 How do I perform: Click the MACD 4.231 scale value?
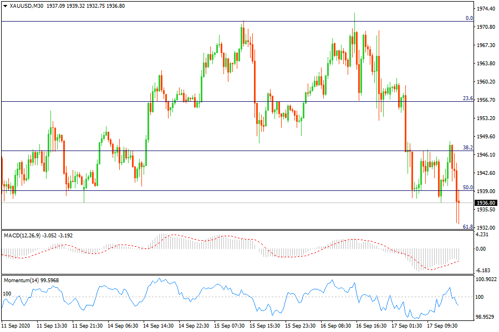pos(483,235)
